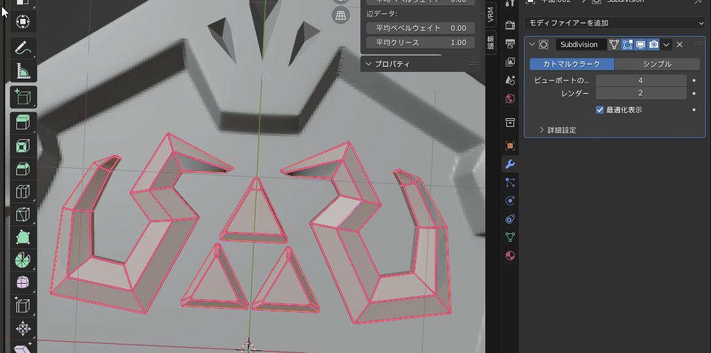Select the Bevel tool

[23, 169]
